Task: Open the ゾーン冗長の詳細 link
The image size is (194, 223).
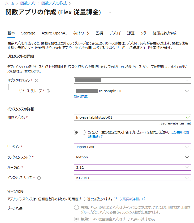Action: click(x=127, y=199)
